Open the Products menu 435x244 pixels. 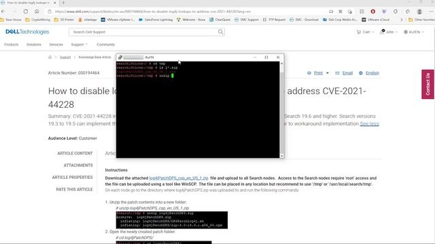click(x=12, y=45)
